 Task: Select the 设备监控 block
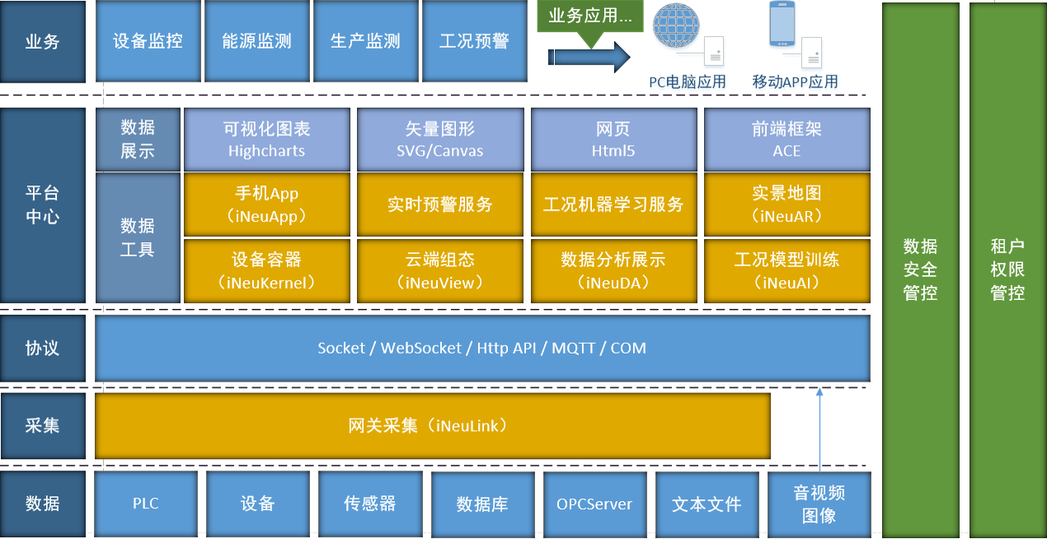[148, 41]
